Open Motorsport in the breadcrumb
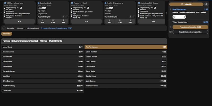212x106 pixels. pos(22,28)
